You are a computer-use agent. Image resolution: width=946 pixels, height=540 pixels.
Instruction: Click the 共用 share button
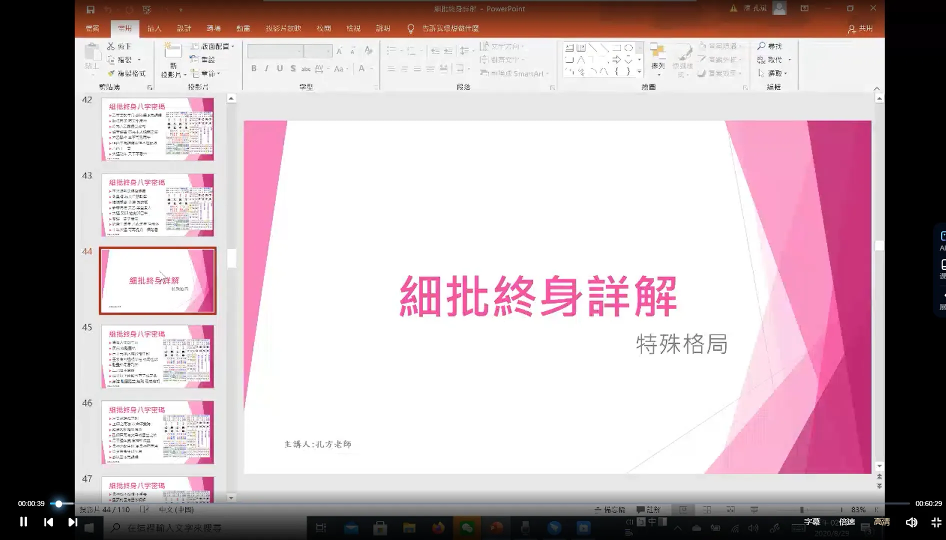[x=860, y=29]
